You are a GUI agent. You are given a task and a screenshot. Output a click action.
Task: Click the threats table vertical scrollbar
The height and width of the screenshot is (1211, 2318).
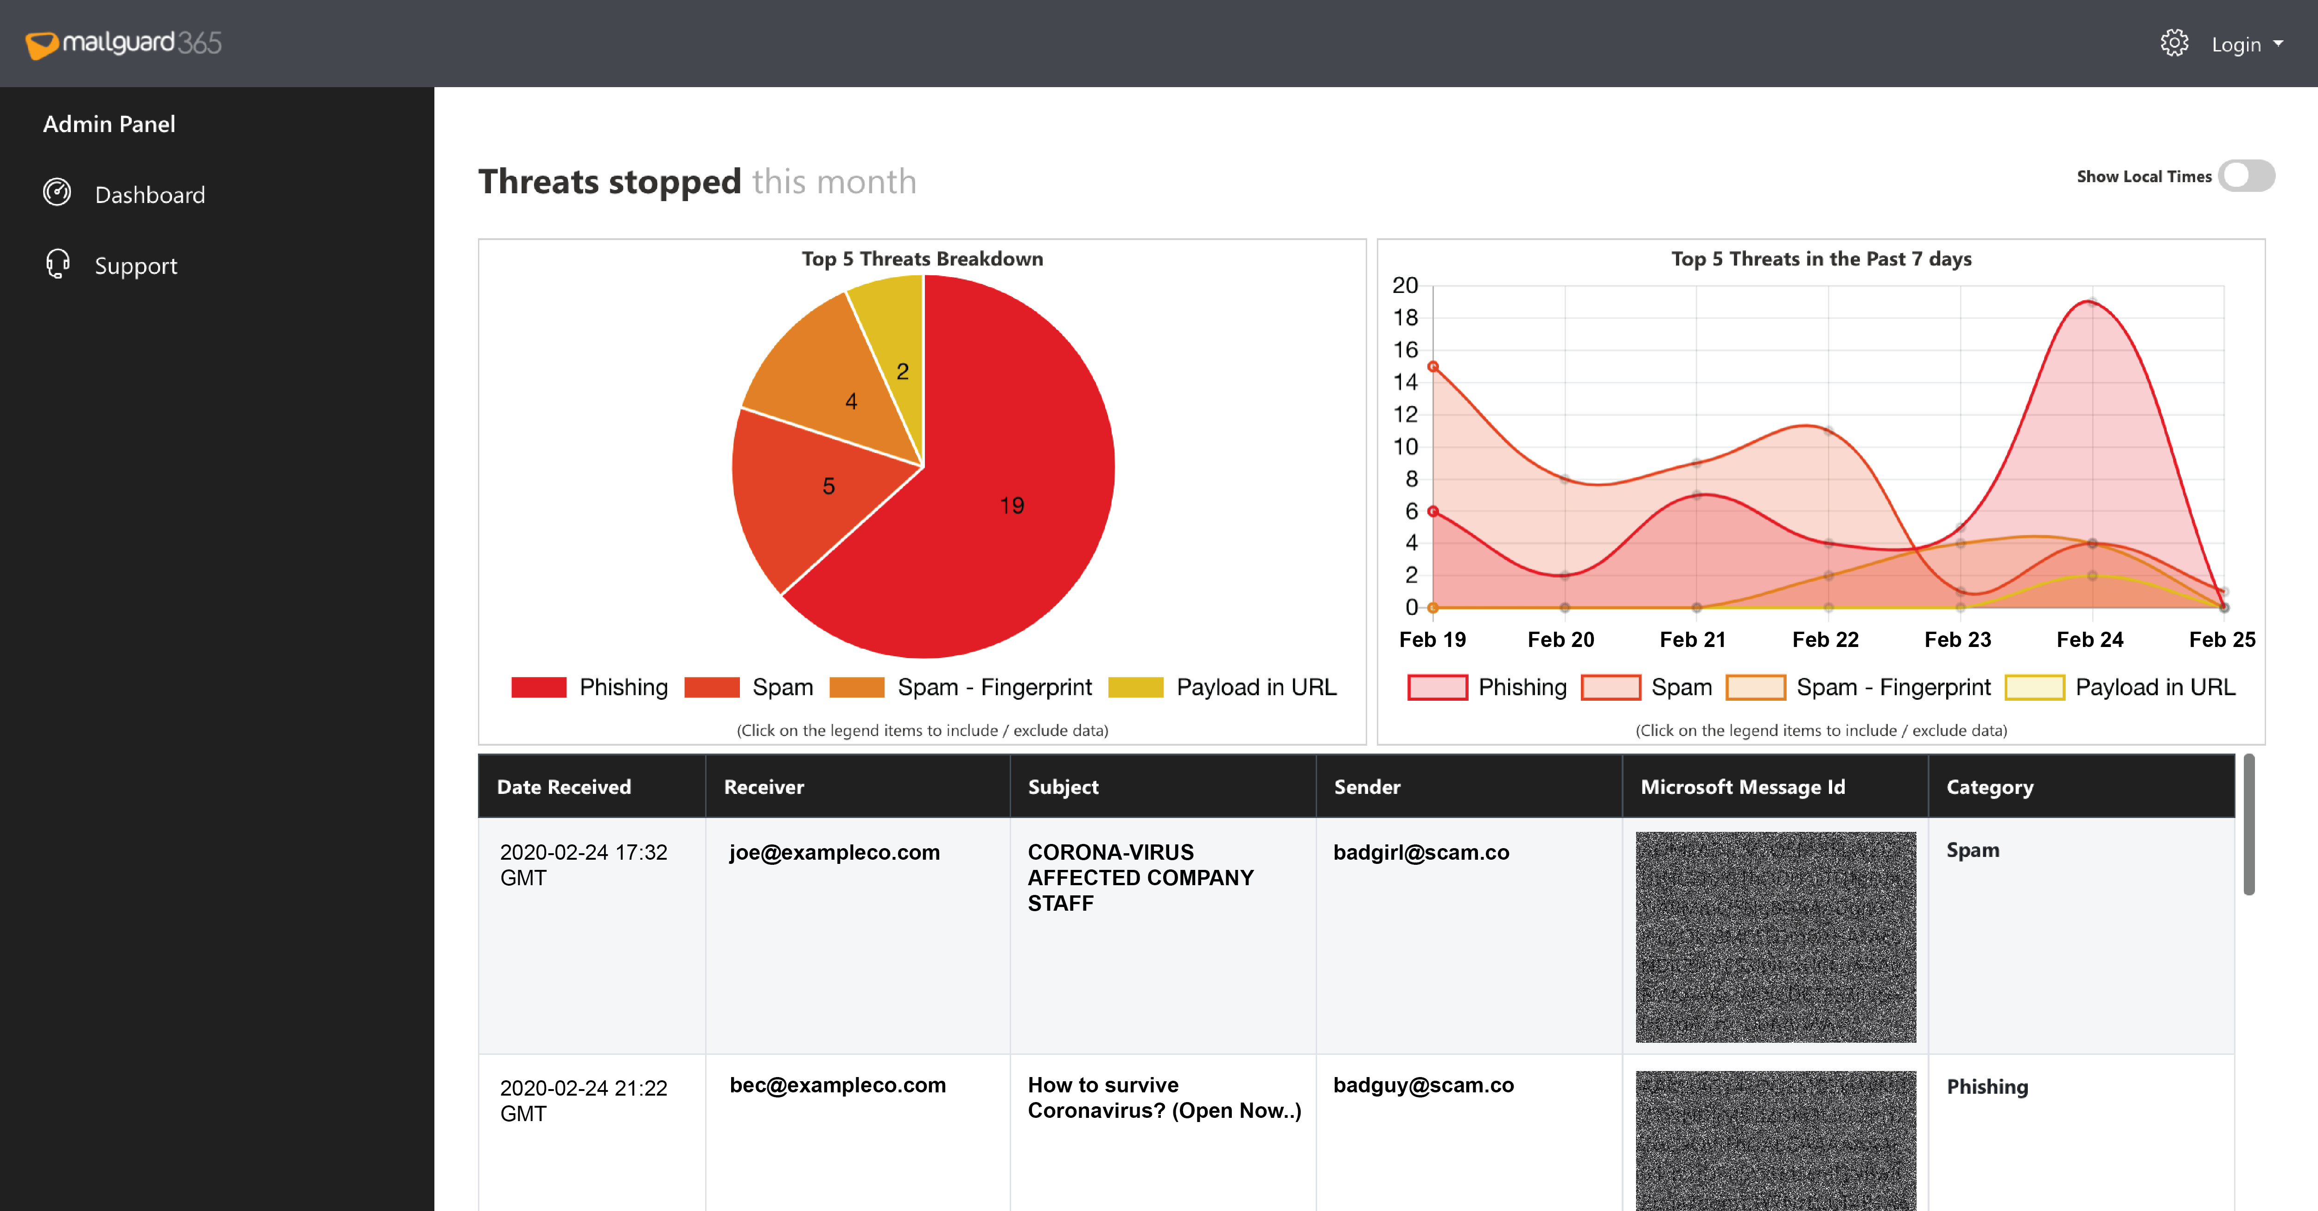pyautogui.click(x=2249, y=824)
